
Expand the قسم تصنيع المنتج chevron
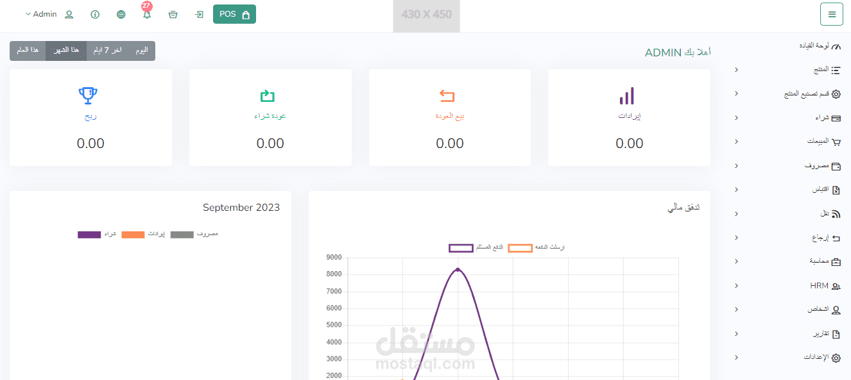tap(736, 94)
